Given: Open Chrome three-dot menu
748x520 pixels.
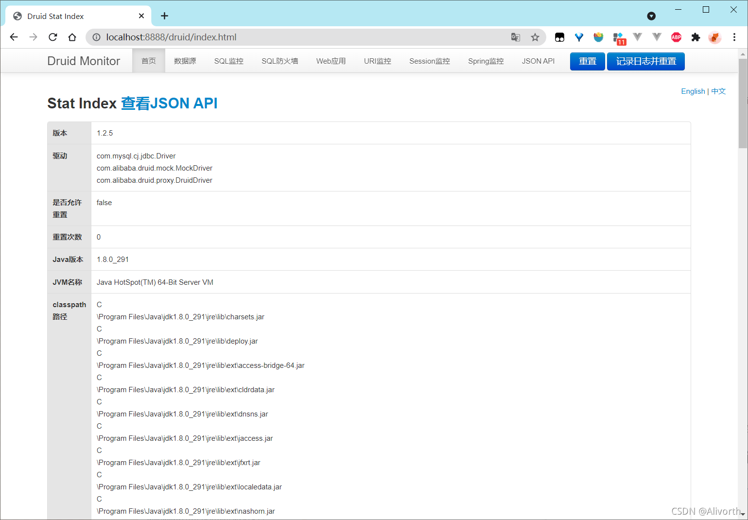Looking at the screenshot, I should point(734,37).
